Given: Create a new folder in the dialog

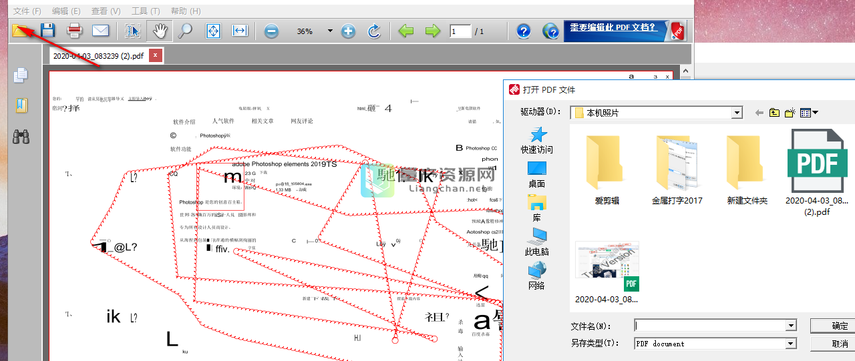Looking at the screenshot, I should coord(790,113).
